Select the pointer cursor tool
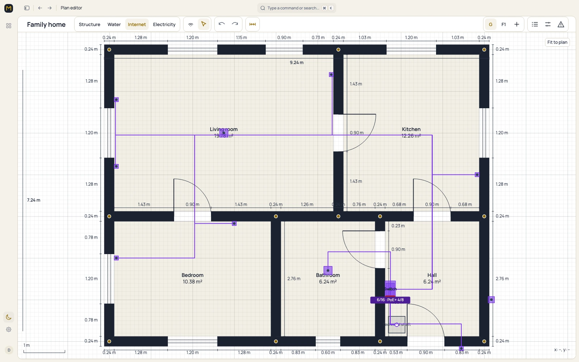The height and width of the screenshot is (362, 579). coord(204,24)
